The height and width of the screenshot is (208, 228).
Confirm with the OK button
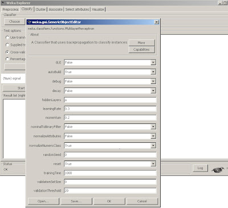pyautogui.click(x=109, y=201)
